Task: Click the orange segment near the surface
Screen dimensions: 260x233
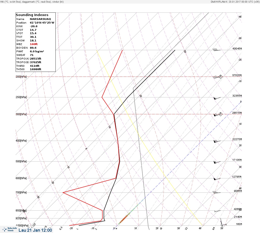Action: pos(124,219)
